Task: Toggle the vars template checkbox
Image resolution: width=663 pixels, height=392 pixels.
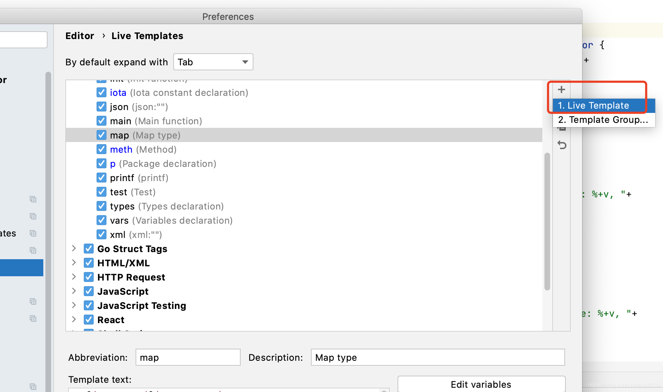Action: [102, 220]
